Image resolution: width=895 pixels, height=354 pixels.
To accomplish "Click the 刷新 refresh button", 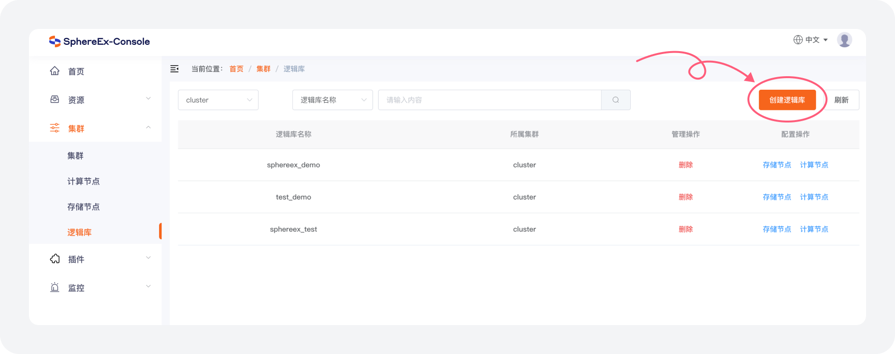I will coord(841,100).
